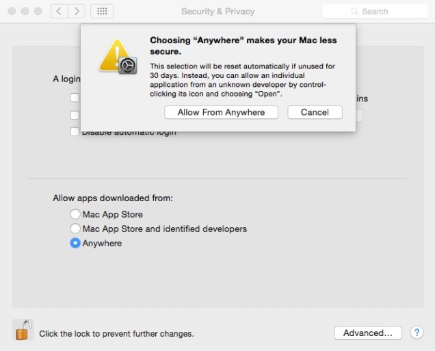Click the warning icon in the dialog

[118, 56]
